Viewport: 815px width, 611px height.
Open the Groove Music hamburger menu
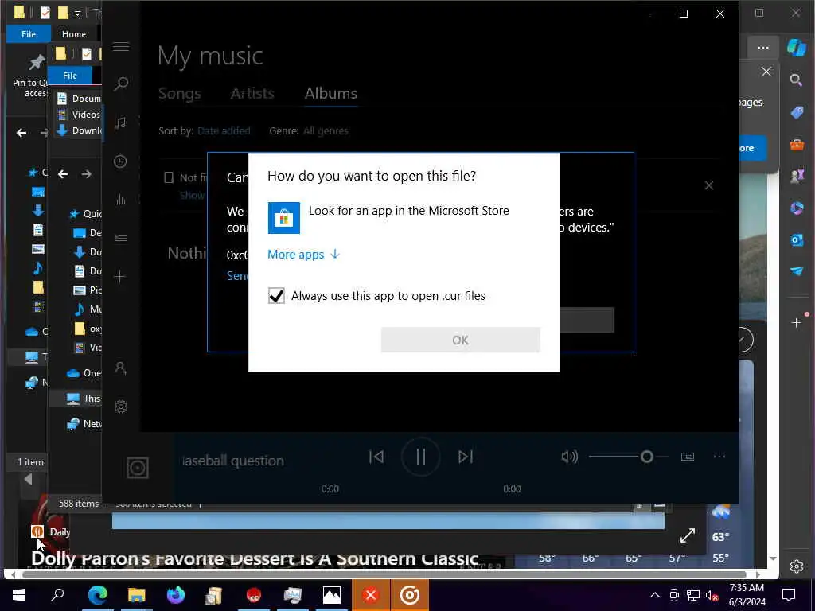pos(121,47)
